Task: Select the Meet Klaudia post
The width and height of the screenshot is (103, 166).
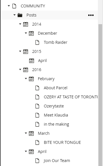Action: tap(56, 115)
